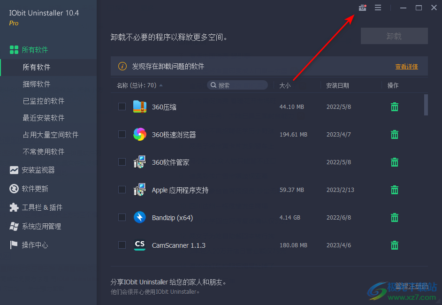
Task: Tick the checkbox for Apple 应用程序支持
Action: [x=122, y=190]
